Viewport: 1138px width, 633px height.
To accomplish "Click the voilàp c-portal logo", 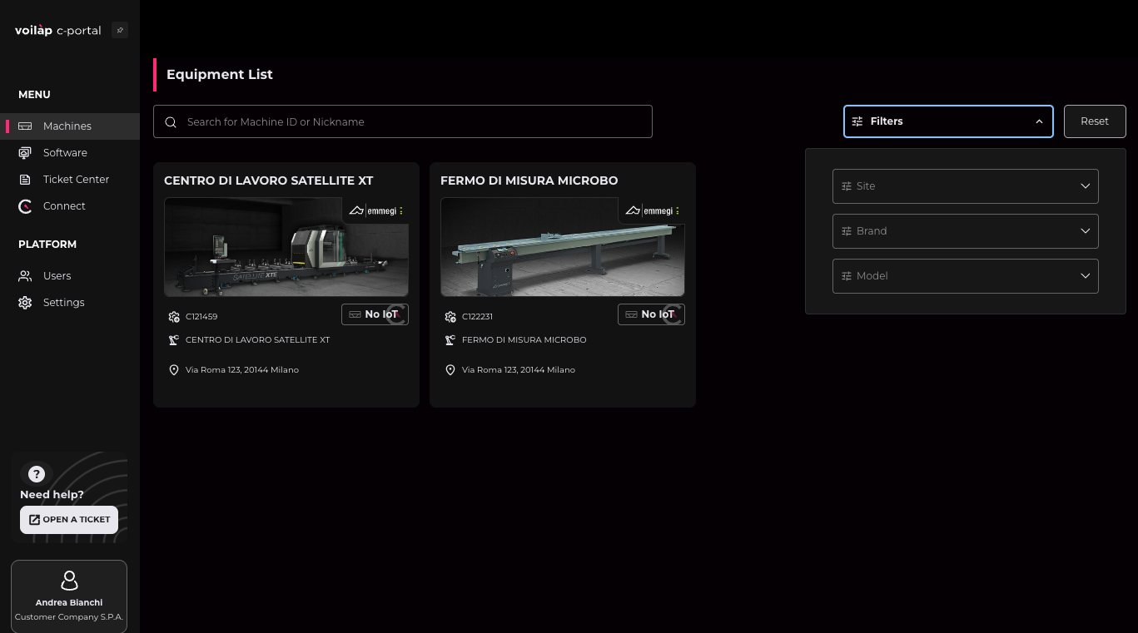I will pyautogui.click(x=58, y=31).
